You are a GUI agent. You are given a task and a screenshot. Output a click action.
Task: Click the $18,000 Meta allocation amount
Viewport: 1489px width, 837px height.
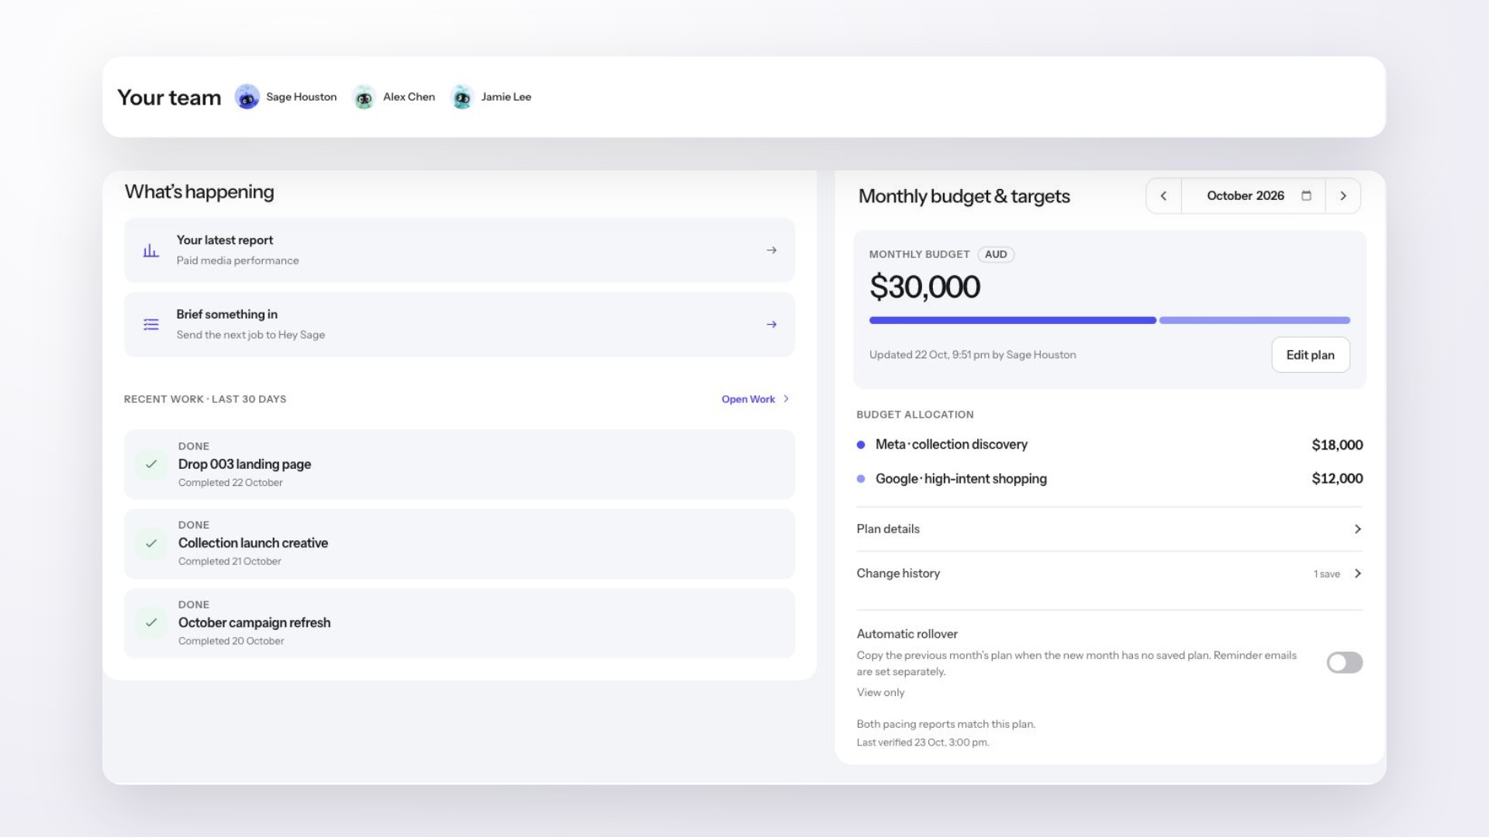[1337, 445]
